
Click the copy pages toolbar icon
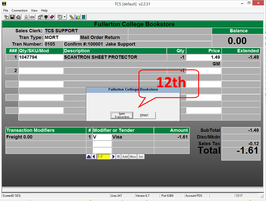tap(6, 17)
